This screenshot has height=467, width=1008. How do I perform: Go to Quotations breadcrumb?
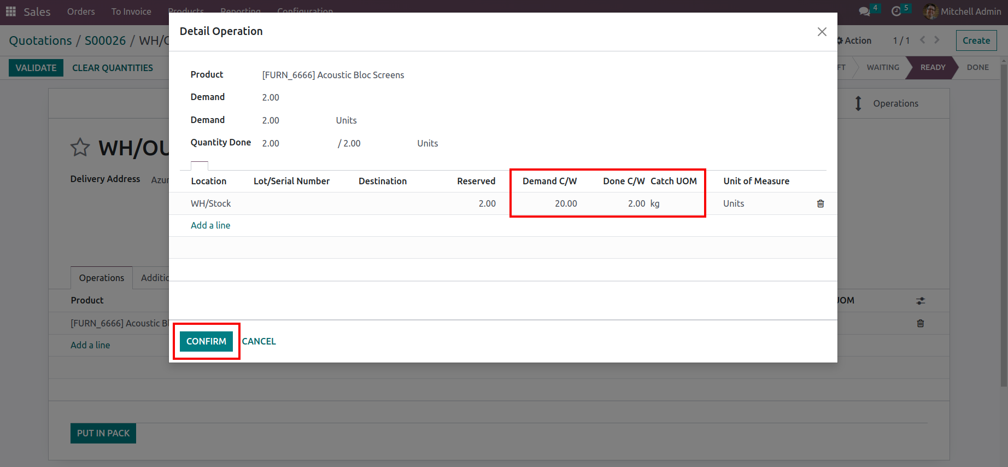tap(40, 40)
